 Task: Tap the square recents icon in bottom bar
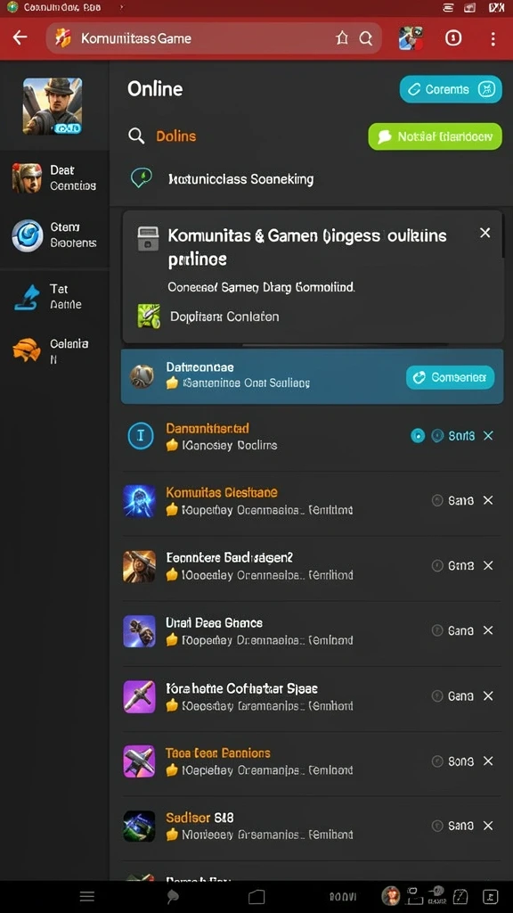coord(256,897)
